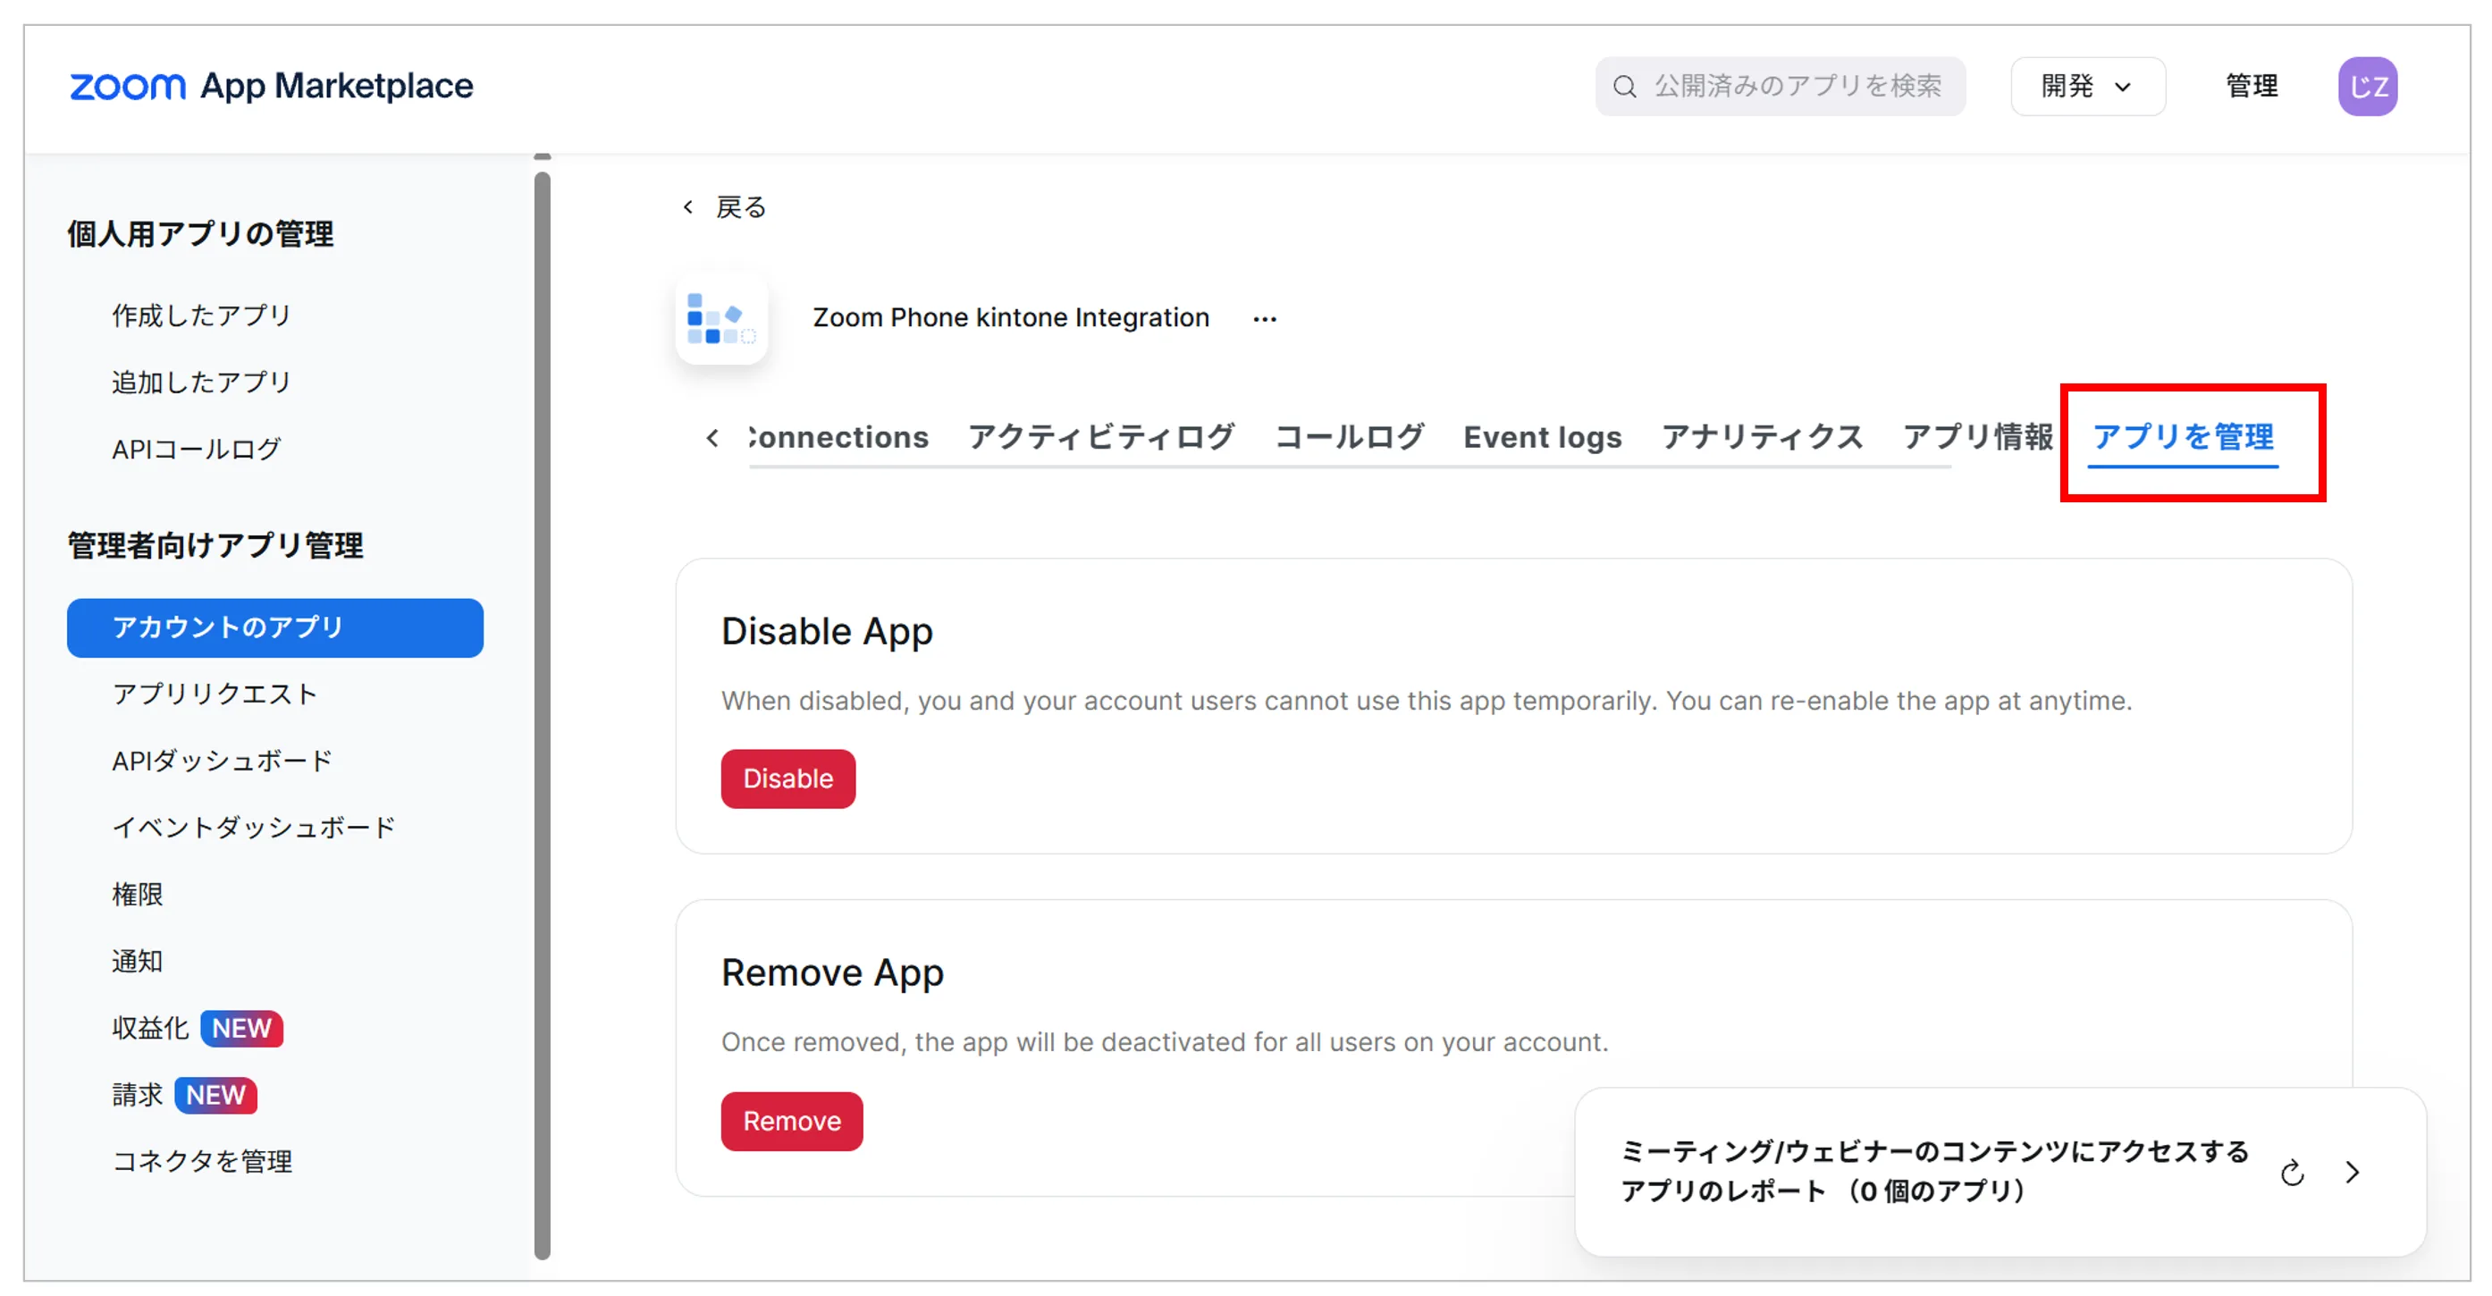Image resolution: width=2492 pixels, height=1296 pixels.
Task: Select the Event logs tab
Action: click(x=1542, y=437)
